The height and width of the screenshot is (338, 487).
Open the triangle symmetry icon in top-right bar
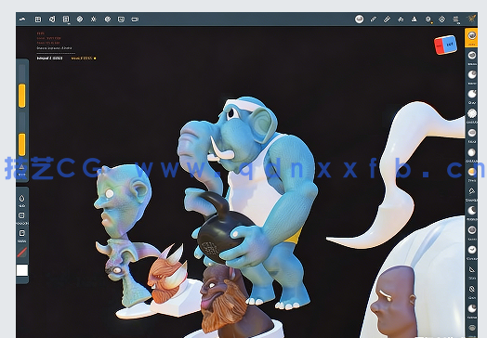(x=415, y=19)
